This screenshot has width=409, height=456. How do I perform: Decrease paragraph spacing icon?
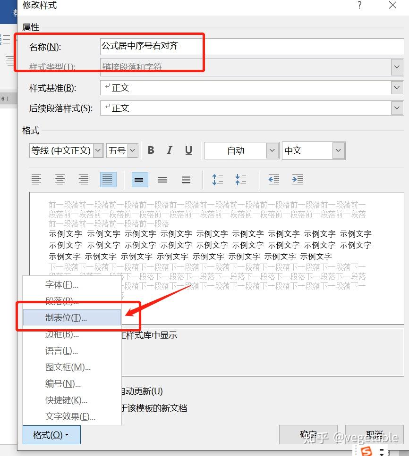241,180
